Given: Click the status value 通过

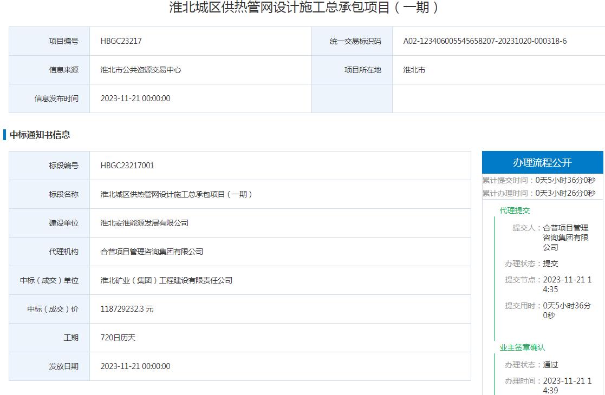Looking at the screenshot, I should coord(550,365).
